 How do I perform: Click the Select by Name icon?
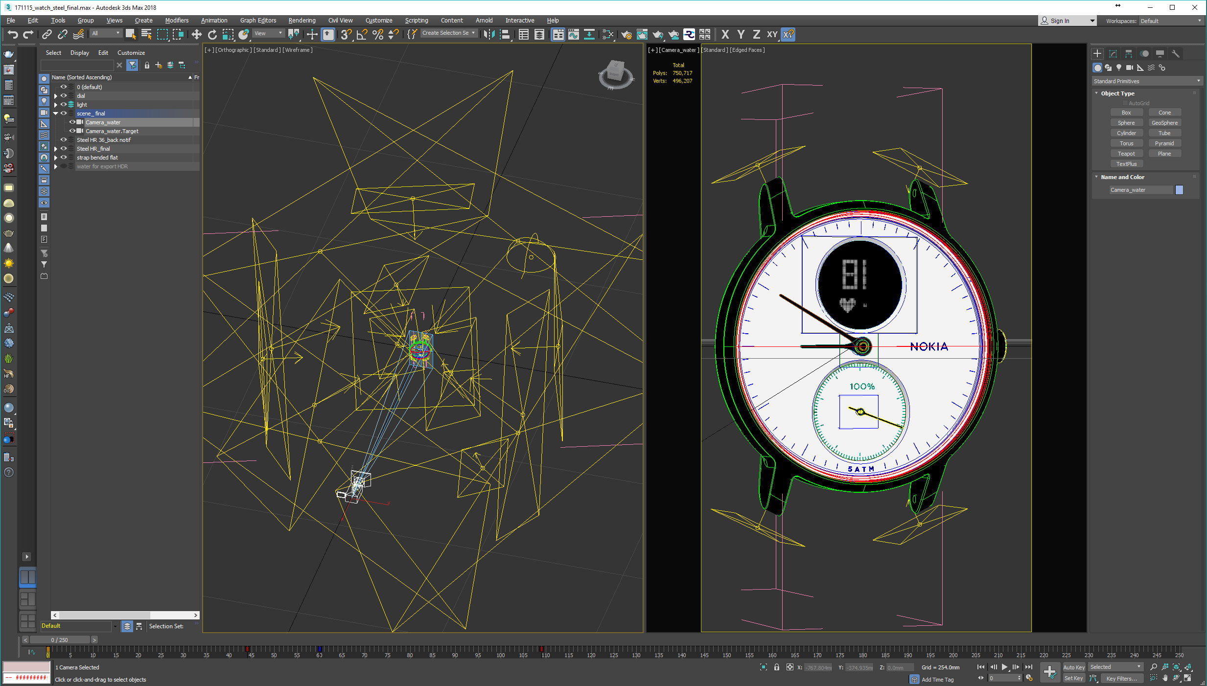pyautogui.click(x=146, y=34)
